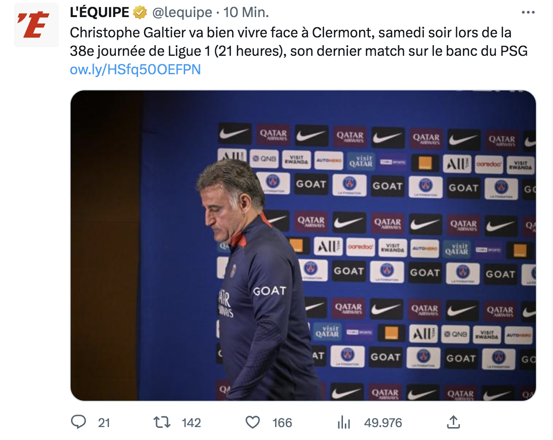The height and width of the screenshot is (440, 553).
Task: Toggle the retweet arrows icon
Action: pyautogui.click(x=162, y=422)
